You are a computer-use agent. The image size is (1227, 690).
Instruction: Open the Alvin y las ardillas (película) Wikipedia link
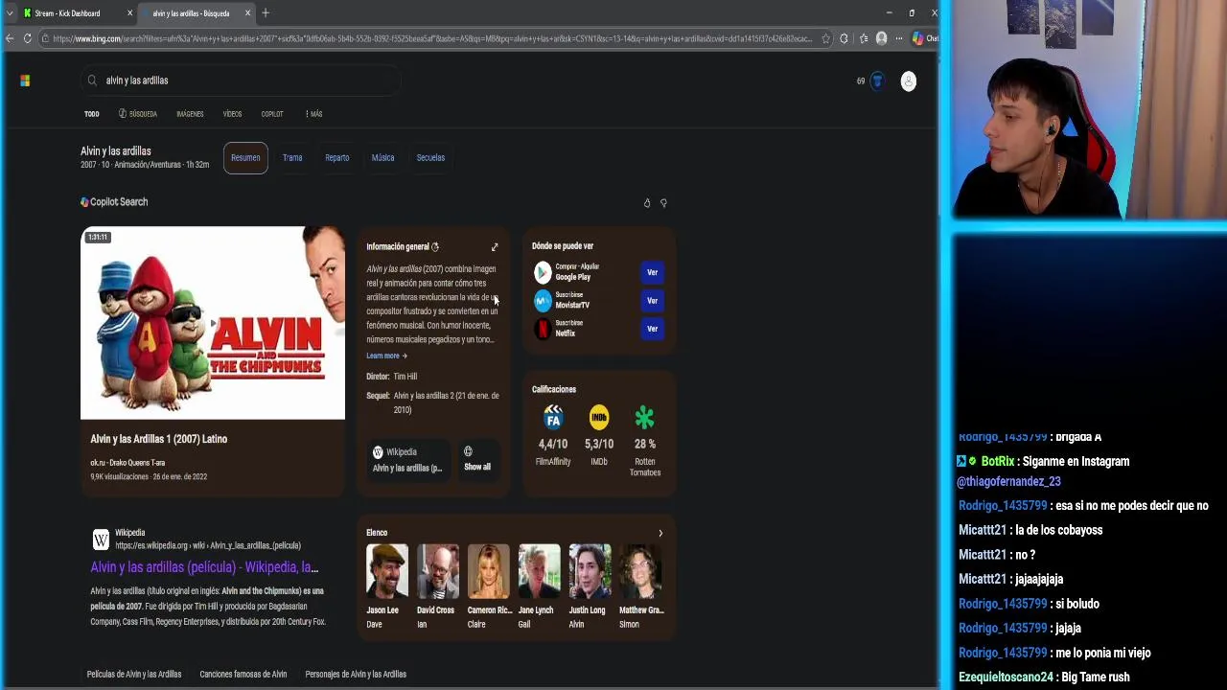204,567
